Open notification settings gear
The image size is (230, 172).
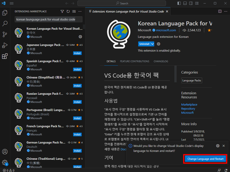tap(218, 146)
